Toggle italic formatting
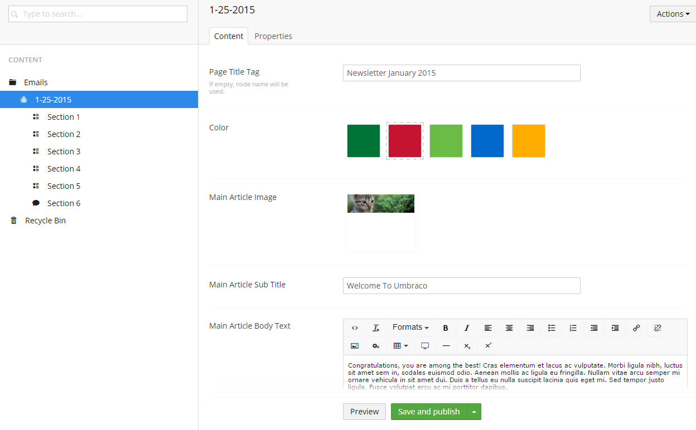The height and width of the screenshot is (430, 696). coord(467,328)
